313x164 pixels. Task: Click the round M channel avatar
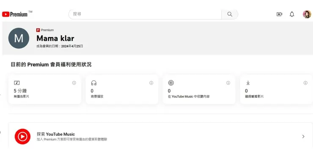pos(19,38)
